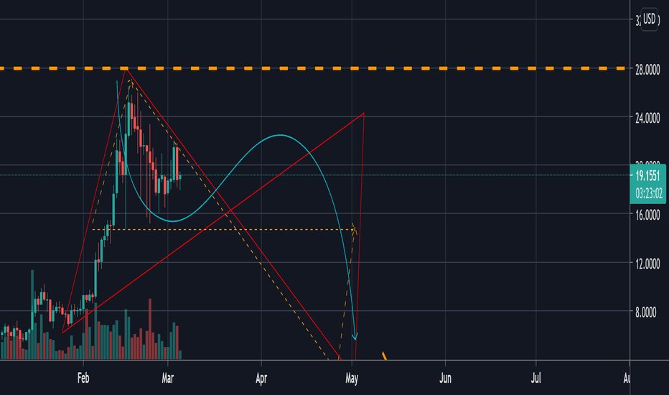
Task: Click the 8.0000 price axis label
Action: click(645, 312)
